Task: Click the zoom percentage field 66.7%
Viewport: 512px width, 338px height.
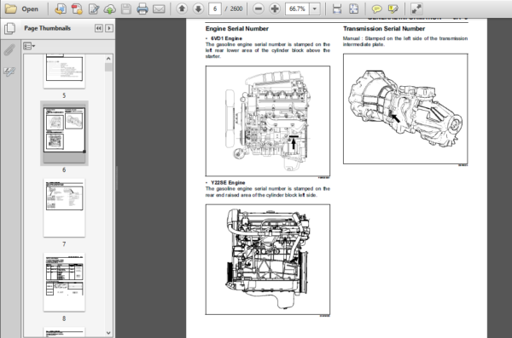Action: [x=297, y=9]
